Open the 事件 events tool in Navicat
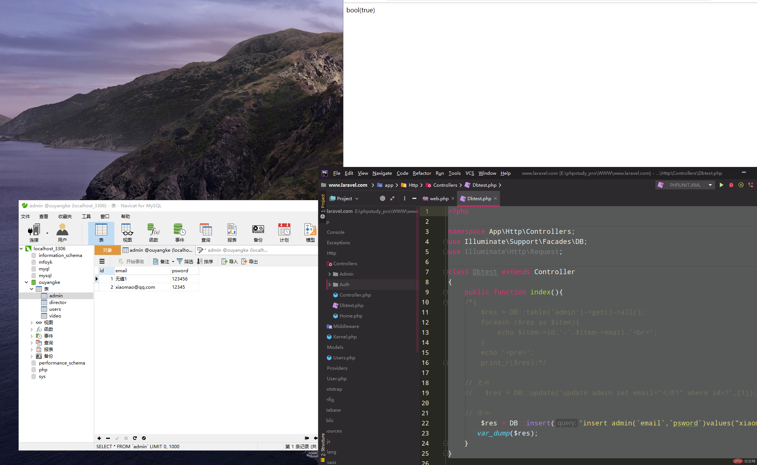Screen dimensions: 757x465 tap(179, 232)
